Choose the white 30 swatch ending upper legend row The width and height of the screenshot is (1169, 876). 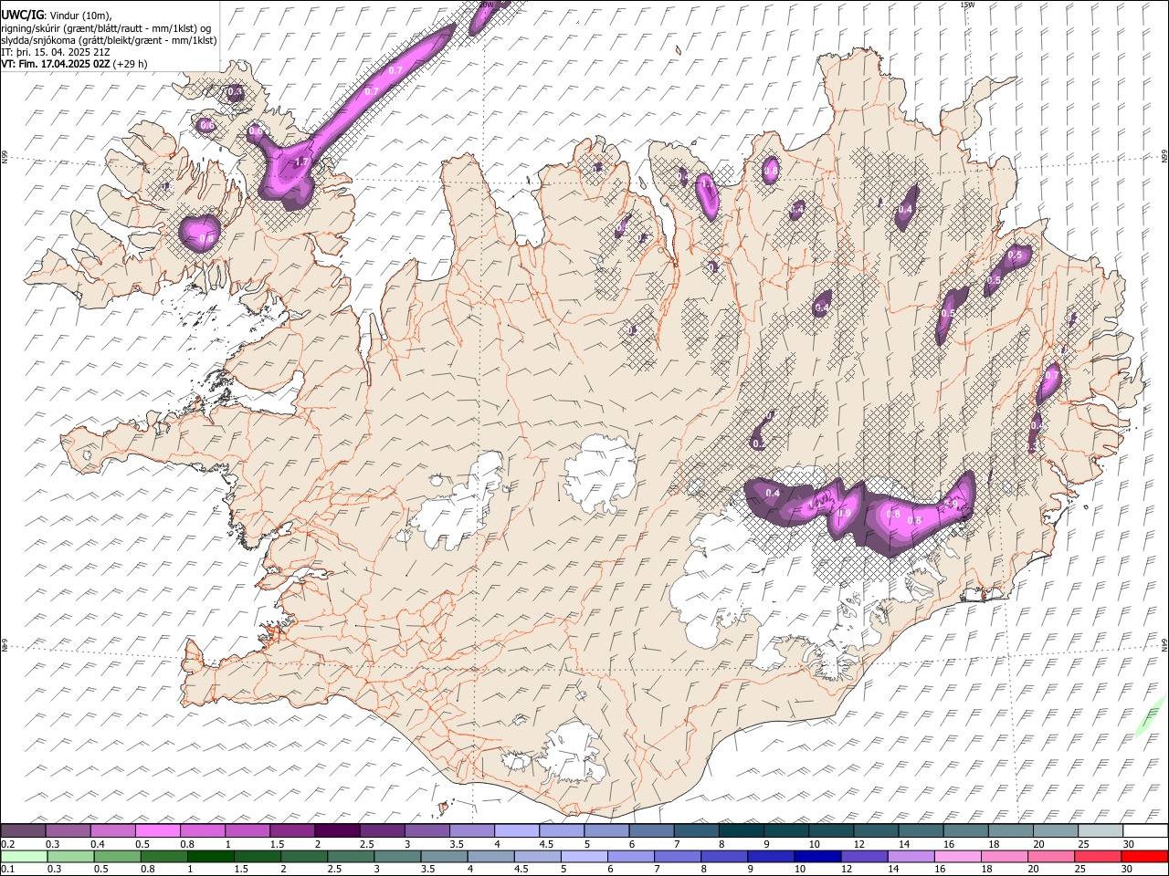click(1145, 830)
